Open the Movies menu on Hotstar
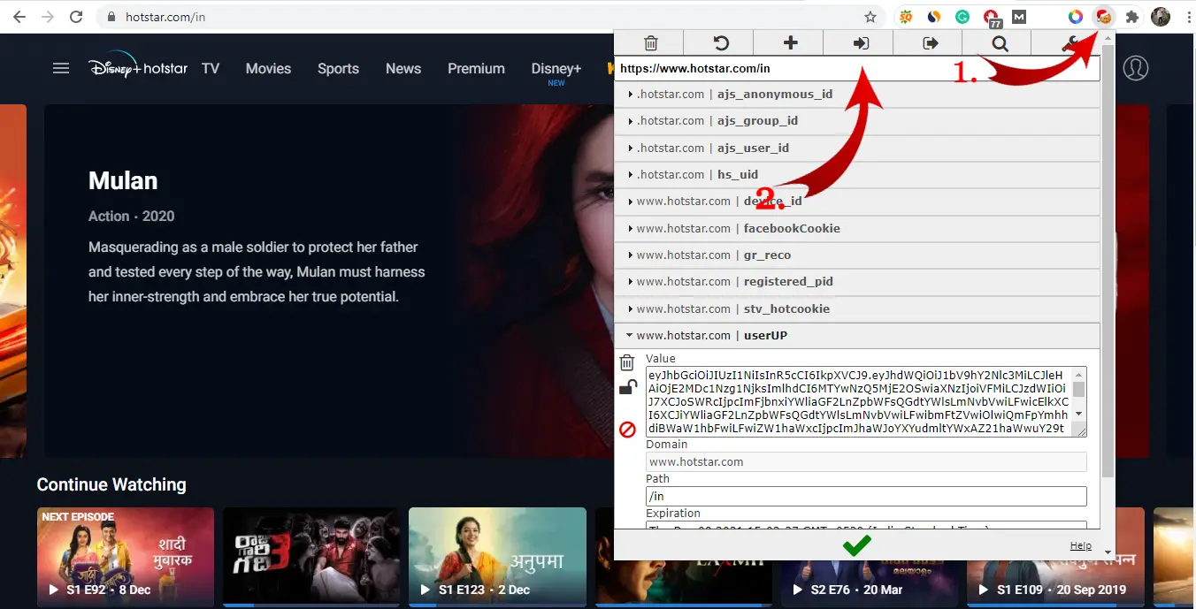This screenshot has height=609, width=1196. [268, 68]
